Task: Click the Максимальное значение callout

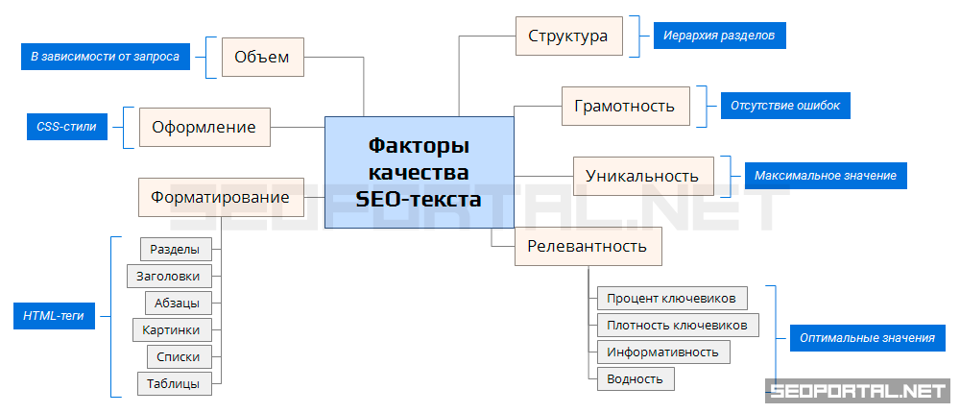Action: (x=826, y=176)
